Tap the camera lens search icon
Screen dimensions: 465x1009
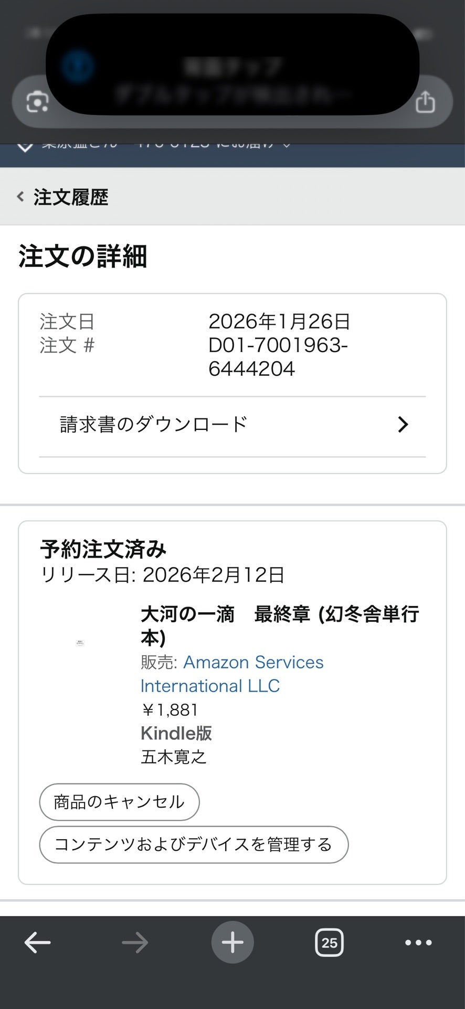tap(38, 101)
